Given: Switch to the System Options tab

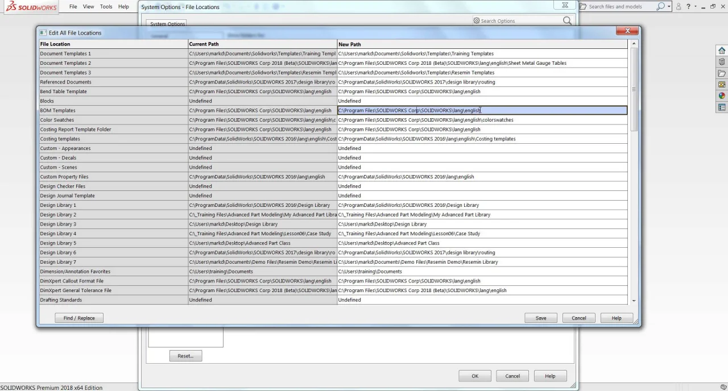Looking at the screenshot, I should click(x=167, y=24).
